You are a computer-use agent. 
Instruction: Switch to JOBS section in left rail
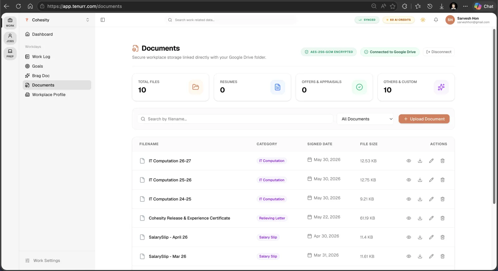tap(10, 38)
